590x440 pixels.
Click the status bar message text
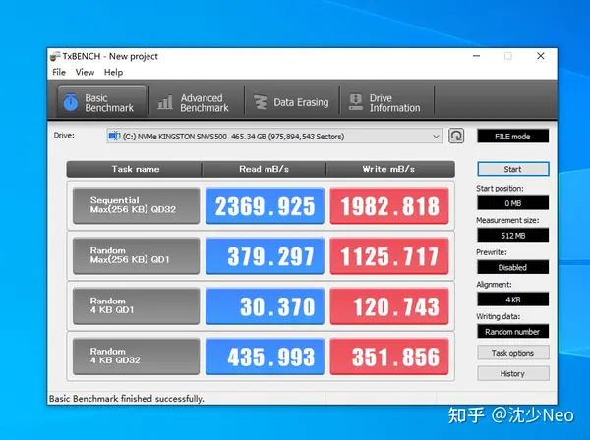(127, 399)
